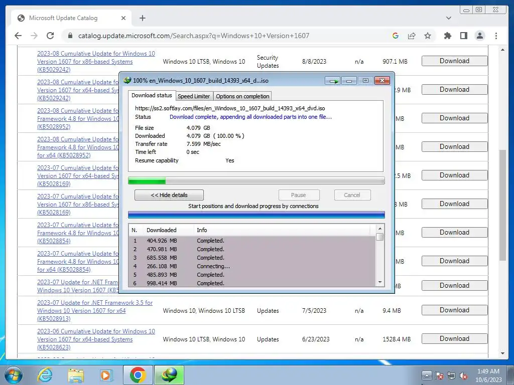Select connection row 1 with 404.926 MB
Screen dimensions: 514x385
[x=252, y=241]
